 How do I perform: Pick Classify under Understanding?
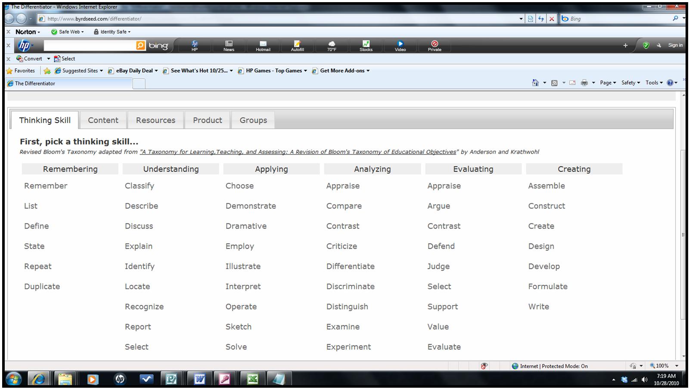[x=140, y=186]
